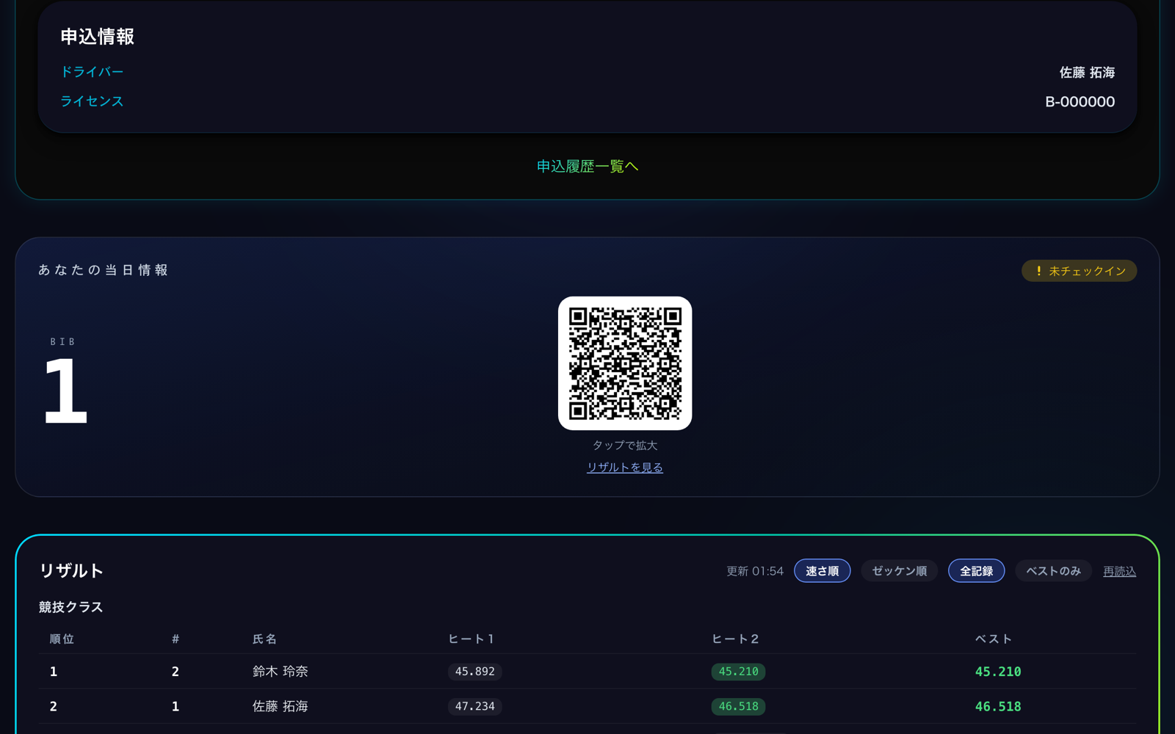Click the ベスト column header
This screenshot has width=1175, height=734.
pyautogui.click(x=994, y=639)
